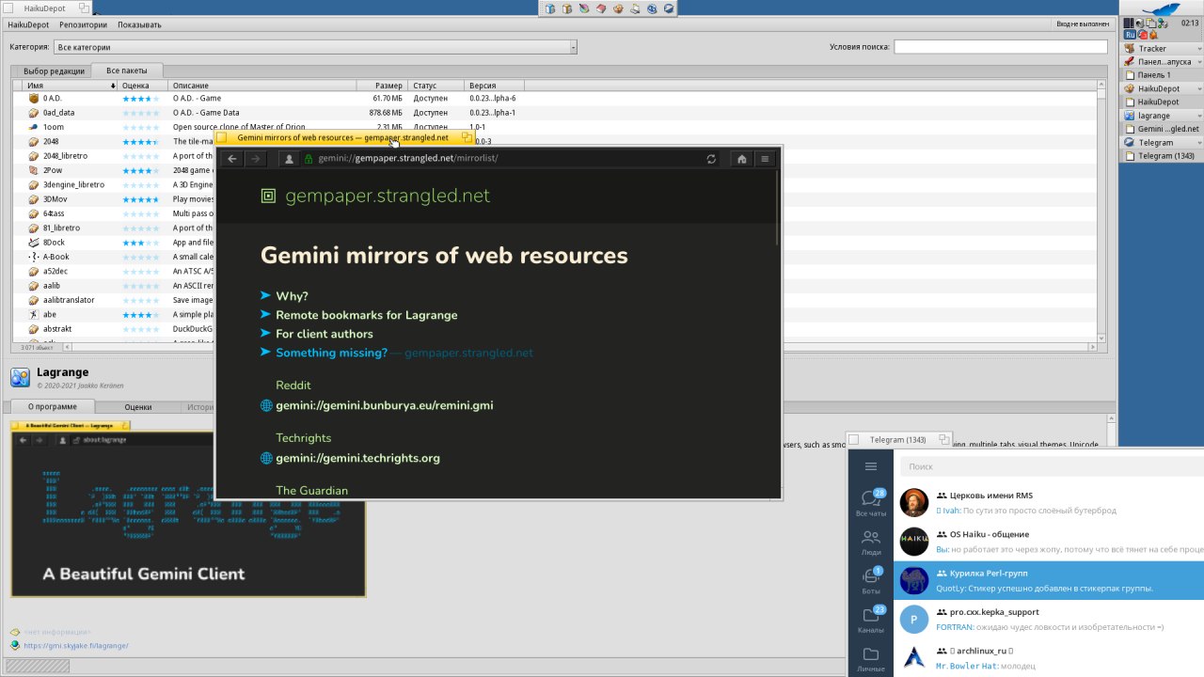Follow the Why? link
Image resolution: width=1204 pixels, height=677 pixels.
[x=292, y=296]
